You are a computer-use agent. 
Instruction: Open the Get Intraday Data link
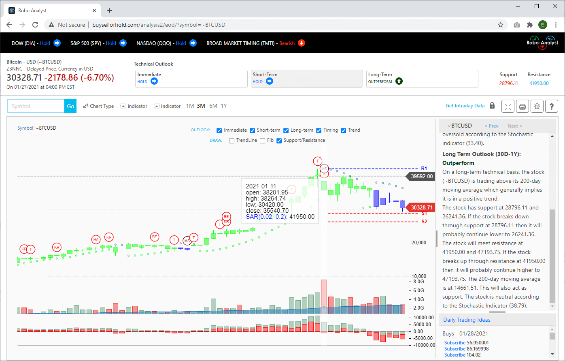point(465,106)
